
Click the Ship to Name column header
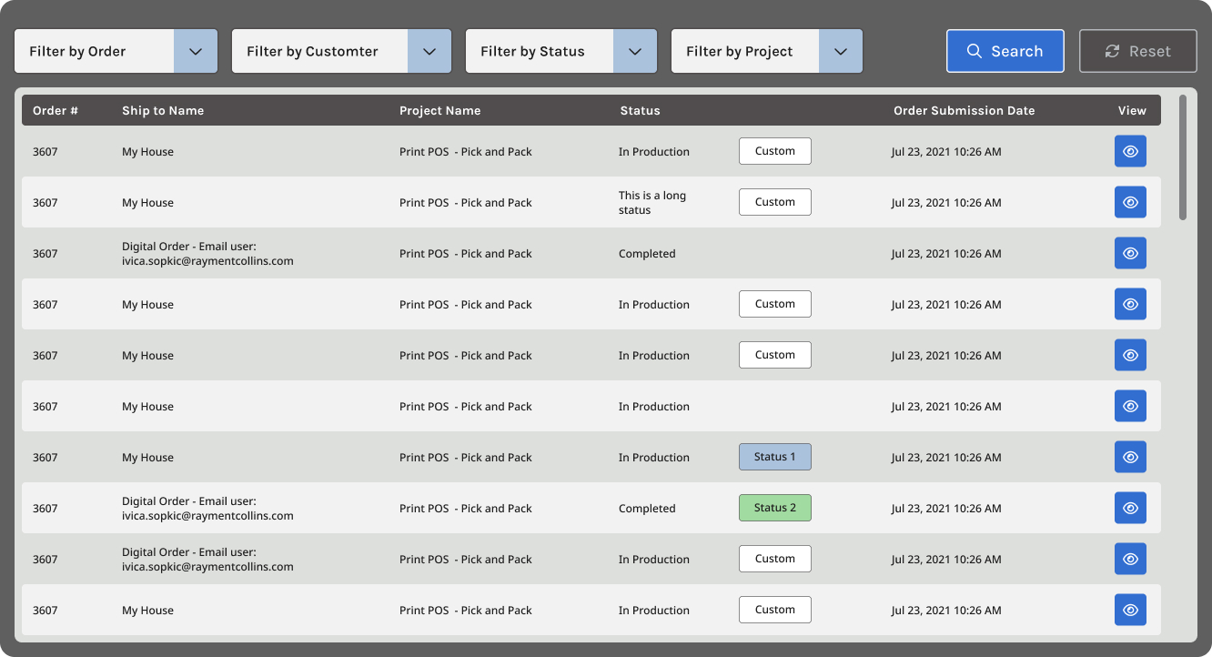[163, 111]
